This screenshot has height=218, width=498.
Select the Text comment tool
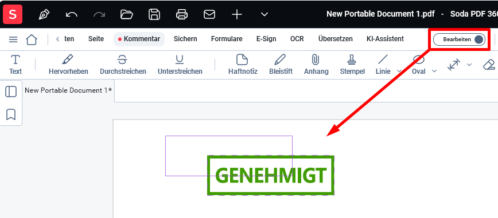[x=15, y=65]
